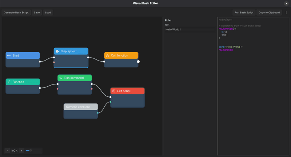Viewport: 291px width, 157px height.
Task: Click the Start node arrow icon
Action: tap(9, 55)
